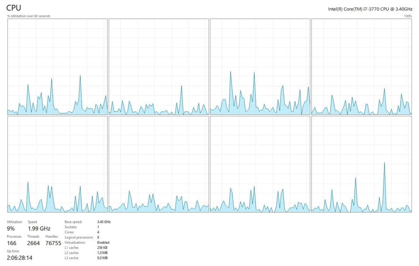Click the bottom-left logical processor graph

(57, 164)
